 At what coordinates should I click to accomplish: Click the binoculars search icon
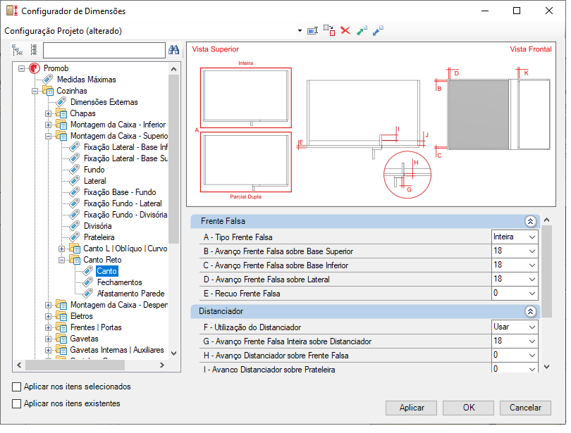pos(173,50)
